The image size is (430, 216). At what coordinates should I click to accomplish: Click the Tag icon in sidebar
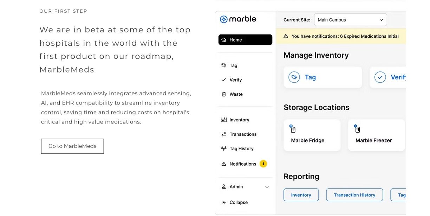(x=224, y=65)
